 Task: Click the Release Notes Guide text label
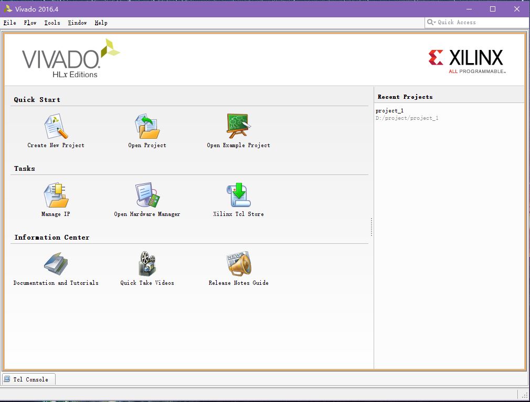238,283
